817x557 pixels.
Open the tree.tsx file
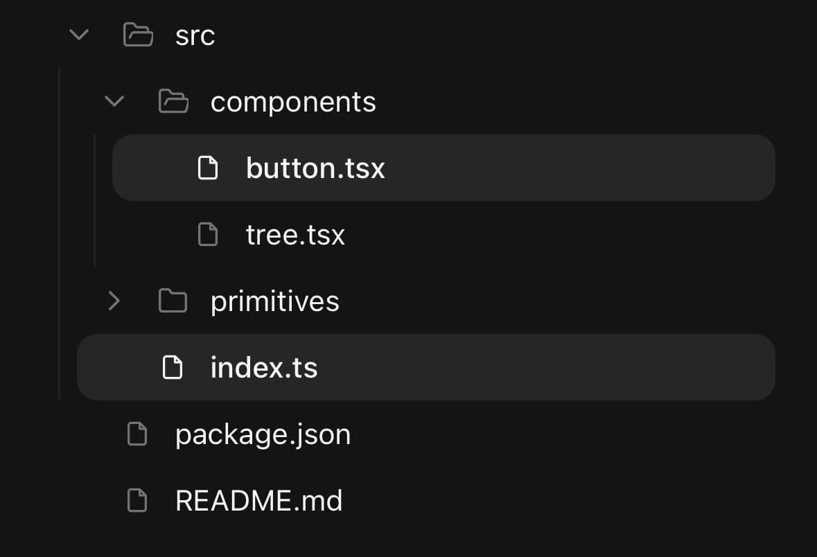click(295, 235)
